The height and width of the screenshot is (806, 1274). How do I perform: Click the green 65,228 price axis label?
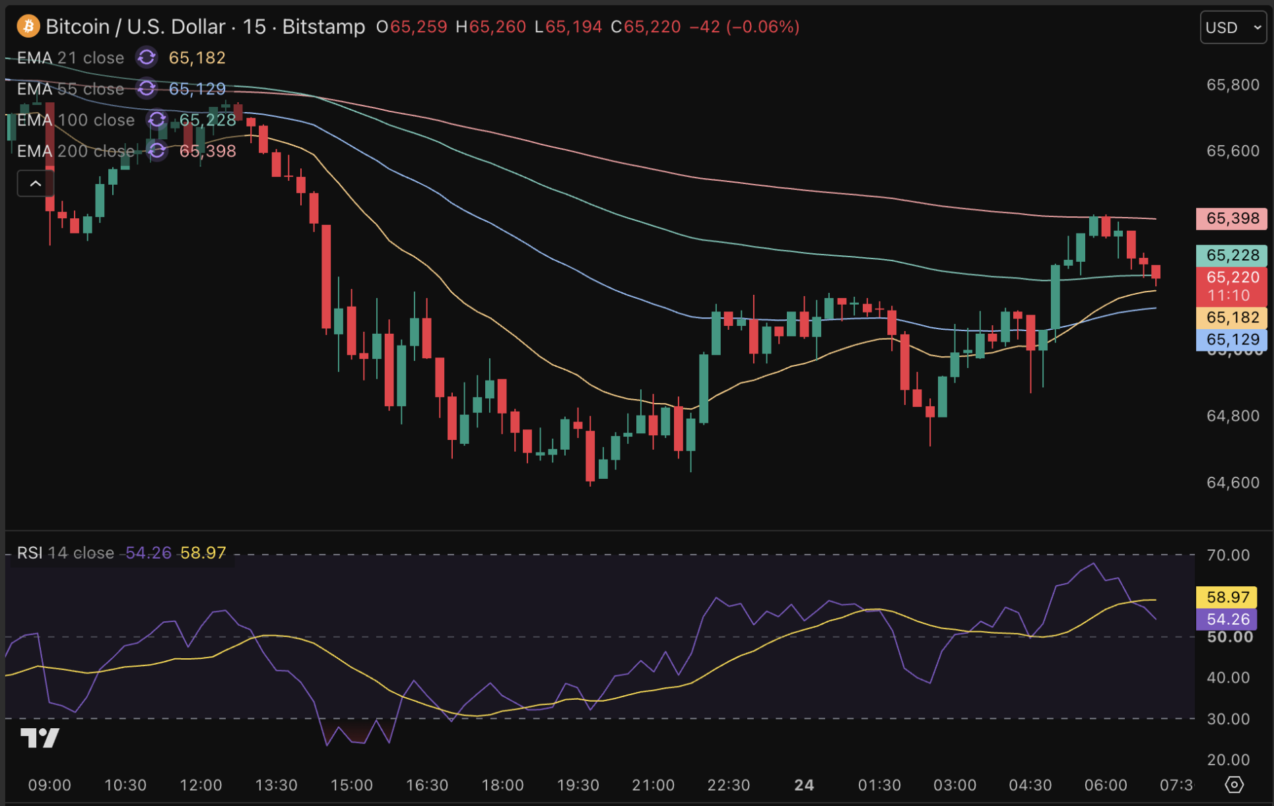[x=1232, y=255]
